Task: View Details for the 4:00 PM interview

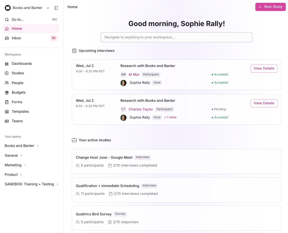Action: tap(264, 68)
